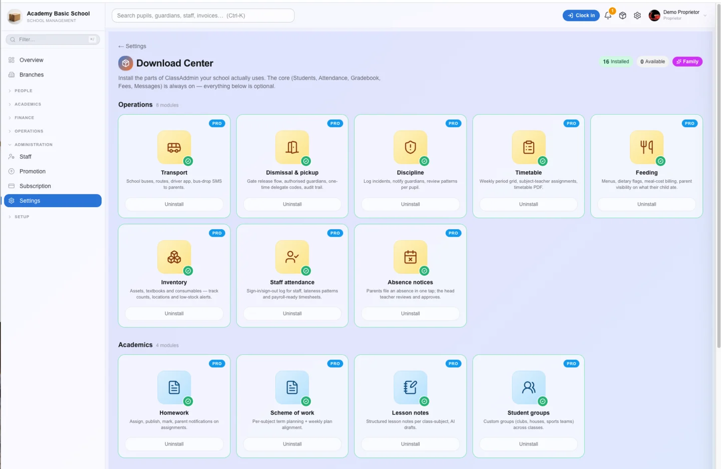Click the Timetable clipboard icon

tap(529, 147)
